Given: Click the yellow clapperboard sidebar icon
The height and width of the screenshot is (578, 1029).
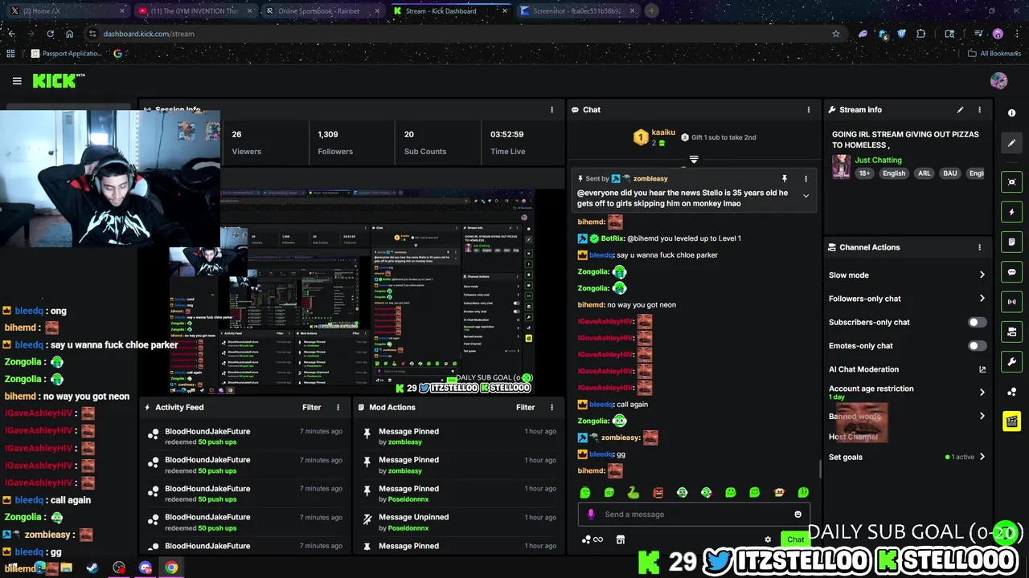Looking at the screenshot, I should pos(1012,421).
